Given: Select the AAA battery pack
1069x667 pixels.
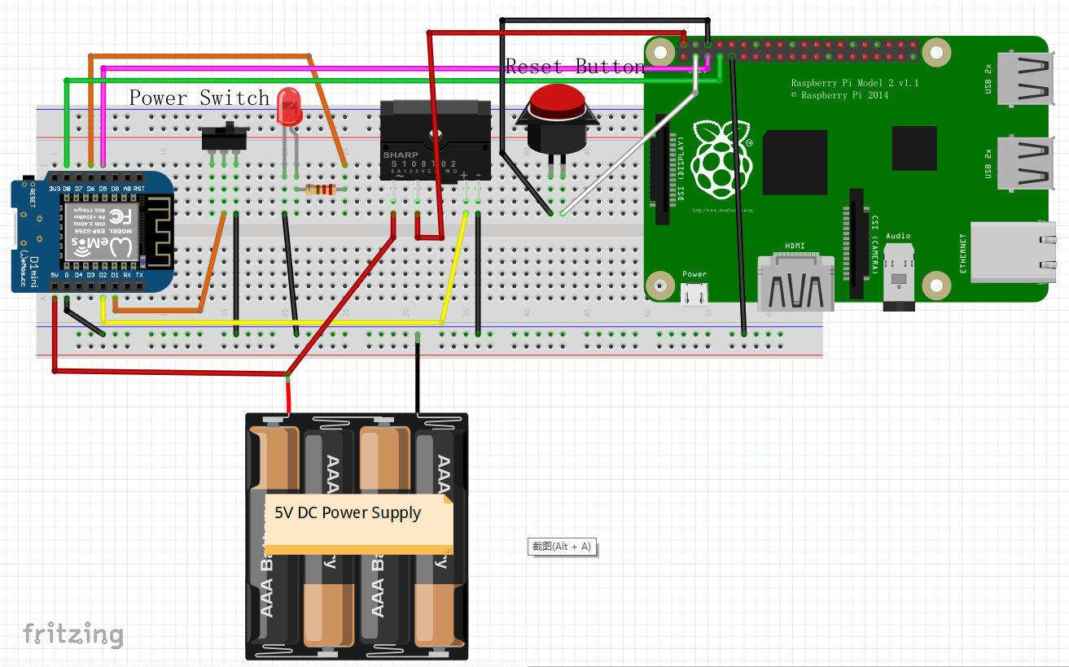Looking at the screenshot, I should pos(357,537).
